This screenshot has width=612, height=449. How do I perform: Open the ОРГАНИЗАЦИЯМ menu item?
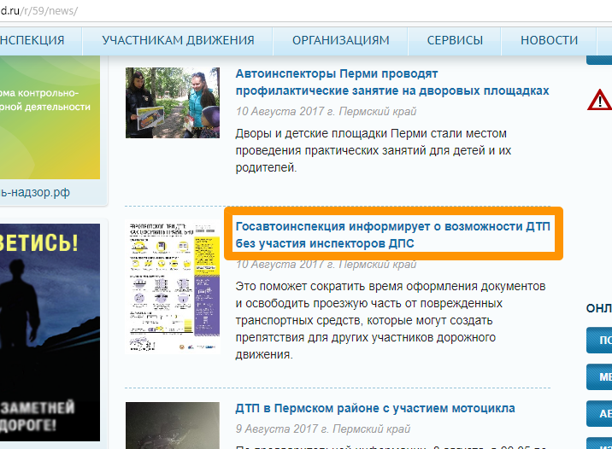pos(340,40)
